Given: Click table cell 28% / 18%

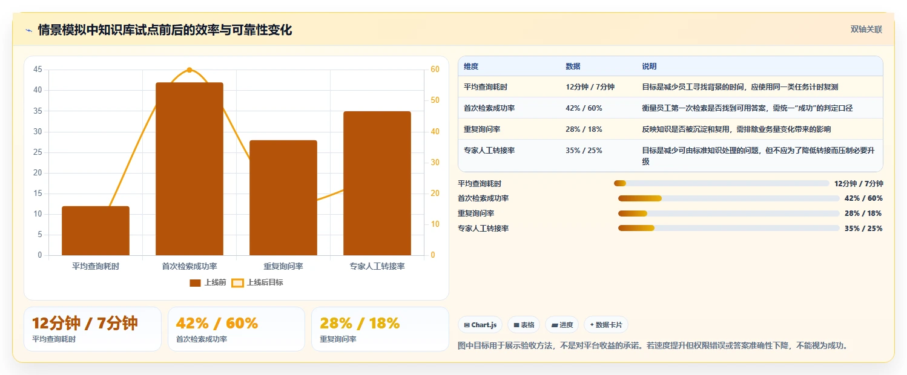Looking at the screenshot, I should pos(584,129).
